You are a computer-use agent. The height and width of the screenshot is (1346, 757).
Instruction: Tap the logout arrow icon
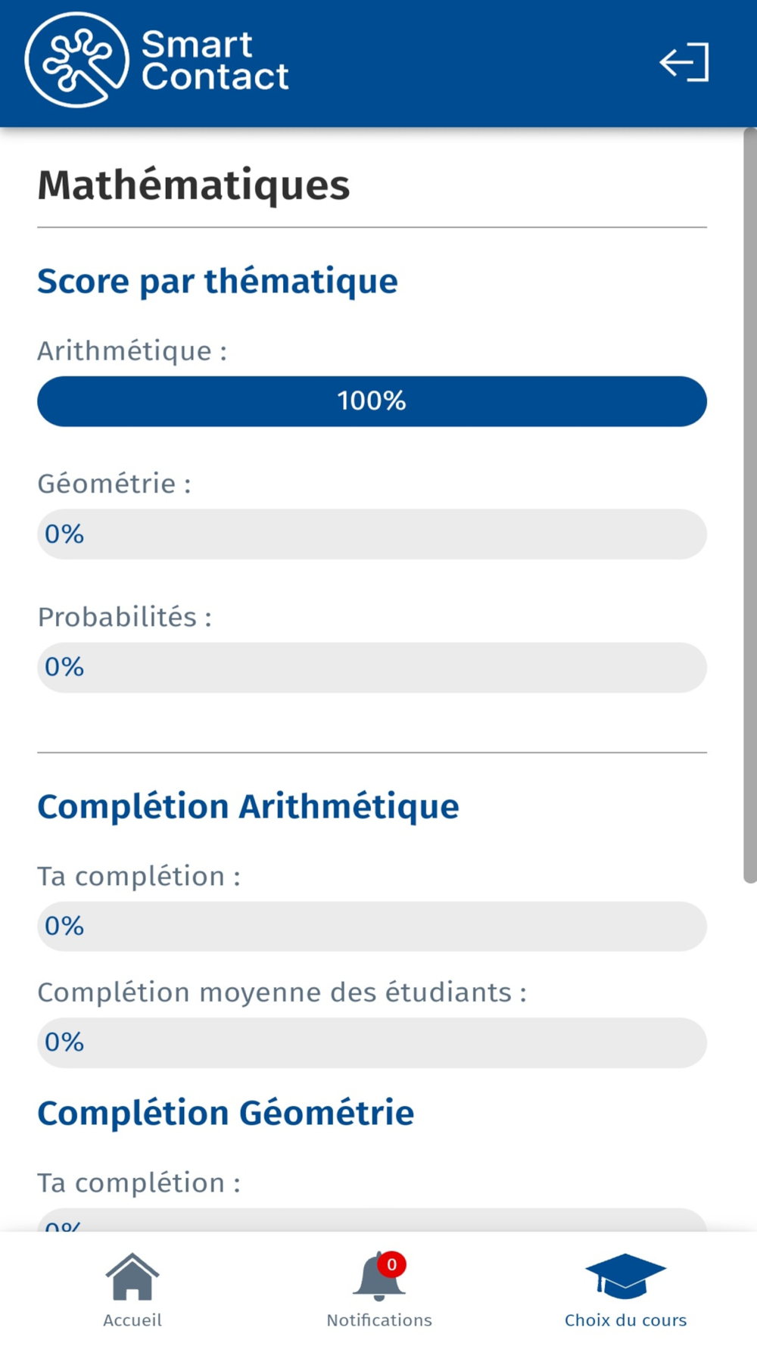684,62
